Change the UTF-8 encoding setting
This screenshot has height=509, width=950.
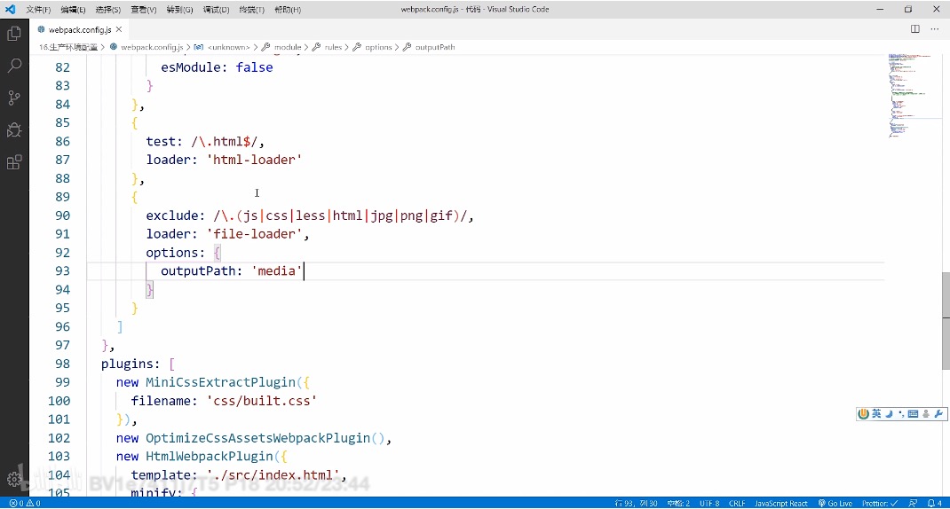coord(709,504)
